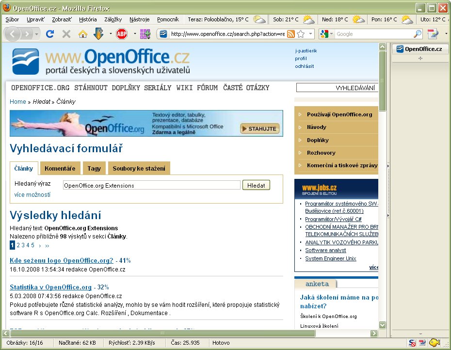The image size is (451, 350).
Task: Go back with the back arrow button
Action: [x=13, y=34]
